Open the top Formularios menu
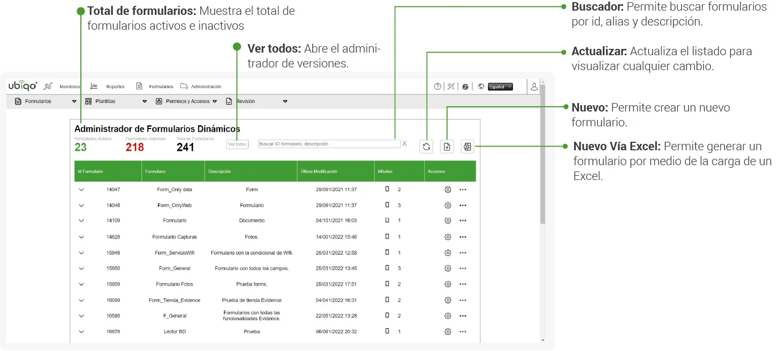This screenshot has width=779, height=351. 161,87
